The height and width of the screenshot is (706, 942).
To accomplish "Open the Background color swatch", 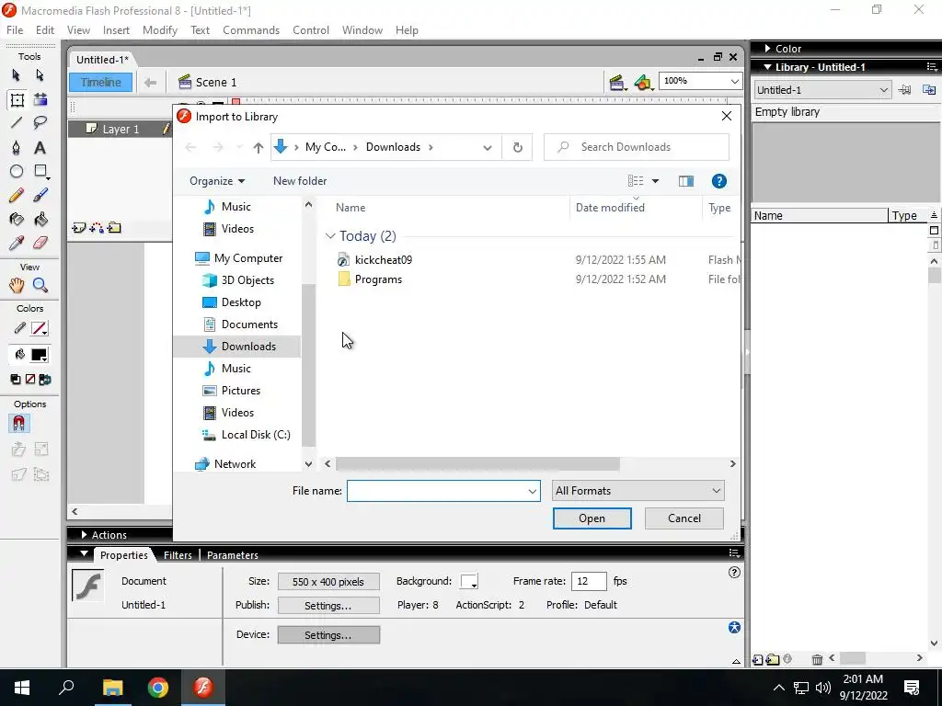I will 469,581.
